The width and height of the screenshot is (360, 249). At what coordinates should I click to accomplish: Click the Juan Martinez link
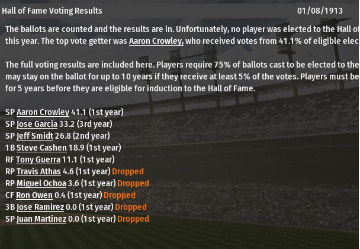tap(41, 219)
